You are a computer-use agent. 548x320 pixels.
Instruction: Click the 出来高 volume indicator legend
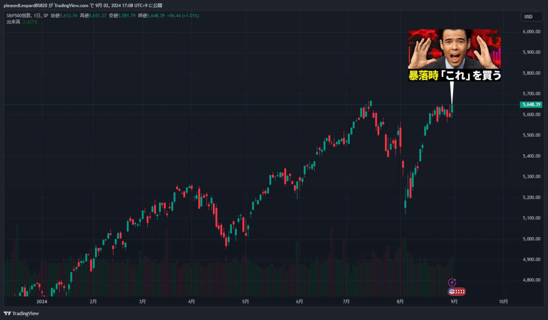(x=14, y=21)
